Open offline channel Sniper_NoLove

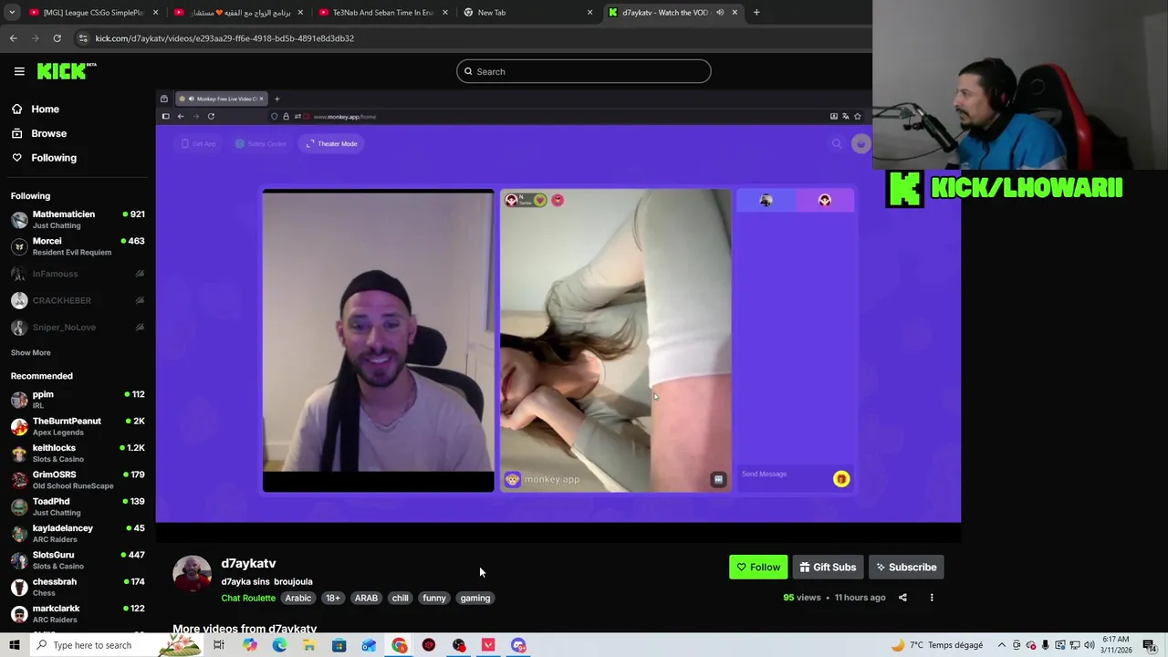click(x=78, y=327)
